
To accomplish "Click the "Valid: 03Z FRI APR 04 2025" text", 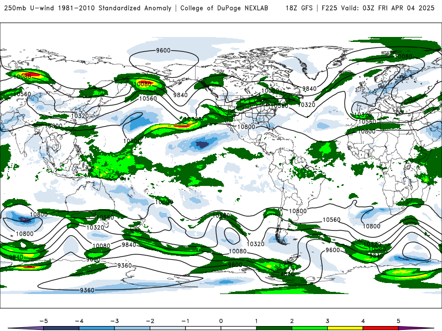I will coord(388,8).
